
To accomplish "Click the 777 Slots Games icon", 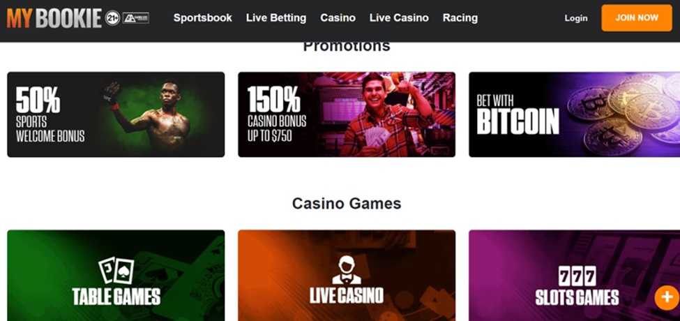I will [577, 276].
